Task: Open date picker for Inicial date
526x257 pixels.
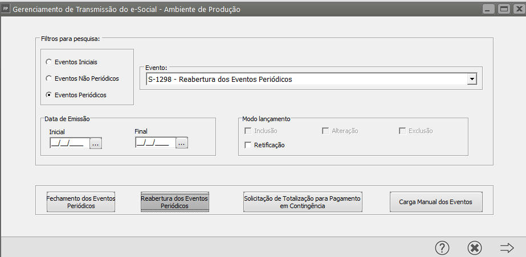Action: 95,143
